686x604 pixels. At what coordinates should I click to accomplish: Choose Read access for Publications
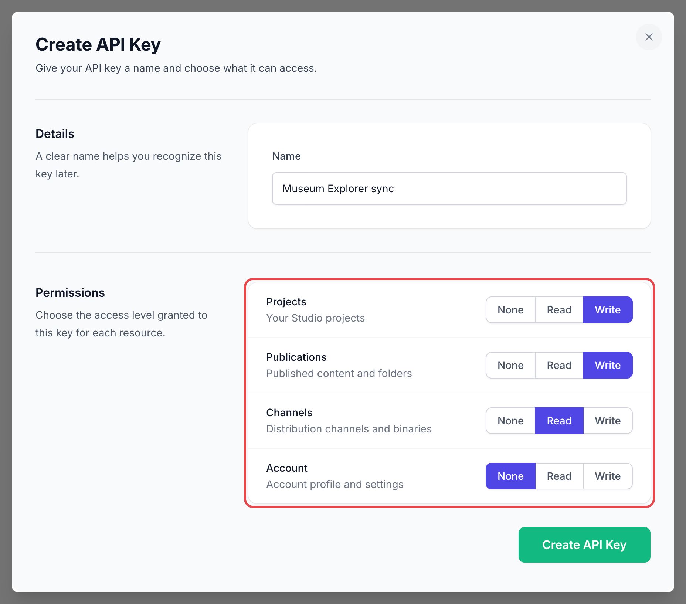point(559,365)
